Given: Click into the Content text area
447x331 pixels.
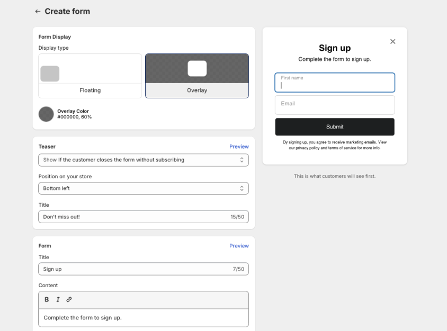Looking at the screenshot, I should click(144, 318).
